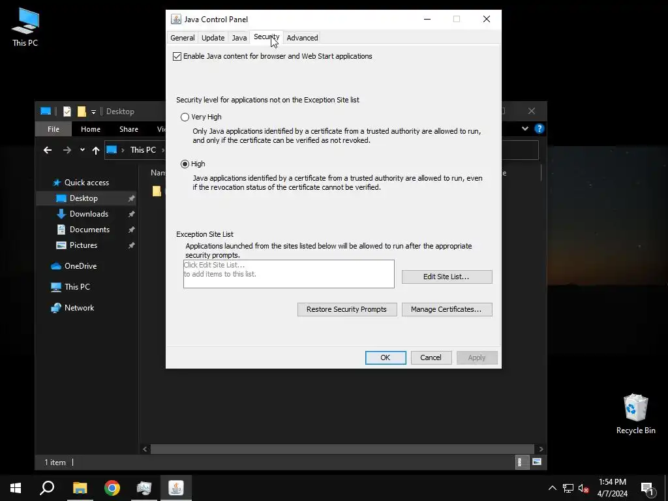Viewport: 668px width, 501px height.
Task: Click new folder icon in Explorer title bar
Action: point(82,112)
